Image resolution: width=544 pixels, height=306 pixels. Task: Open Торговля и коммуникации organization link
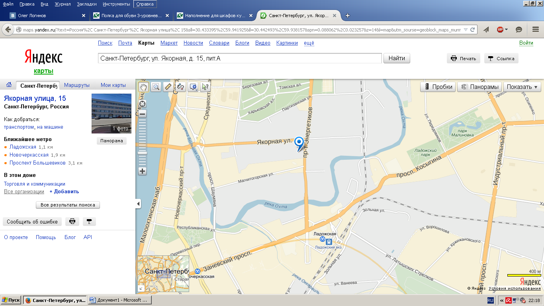(x=35, y=184)
